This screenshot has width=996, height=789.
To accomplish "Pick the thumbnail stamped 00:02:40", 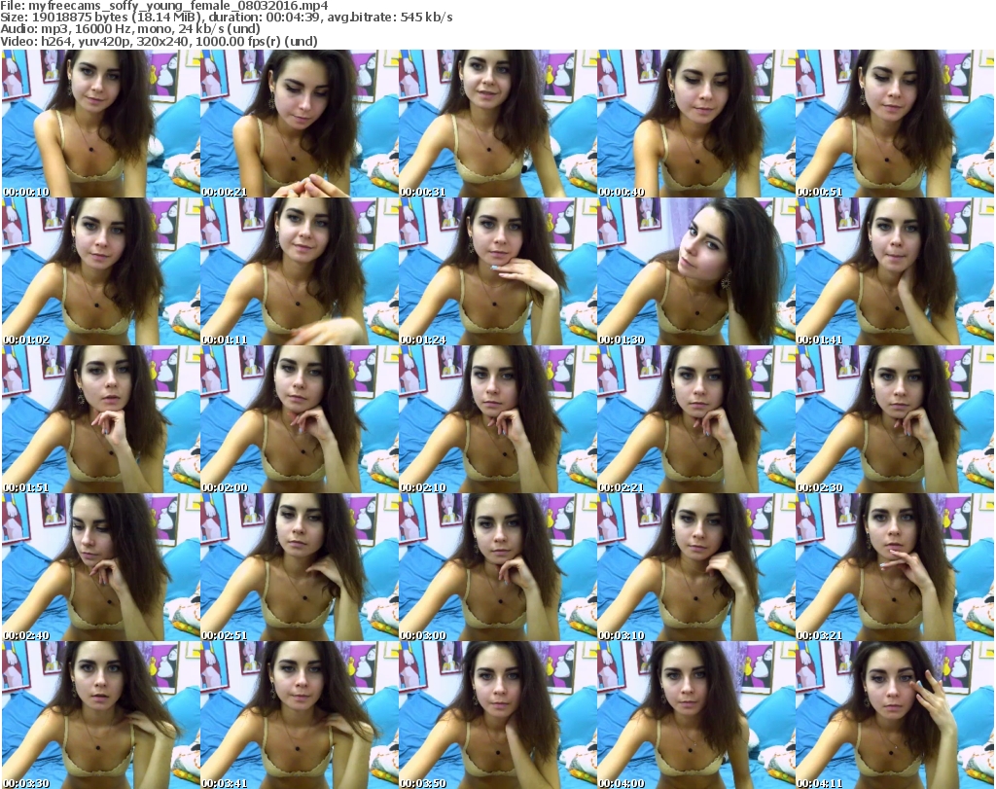I will pos(100,567).
